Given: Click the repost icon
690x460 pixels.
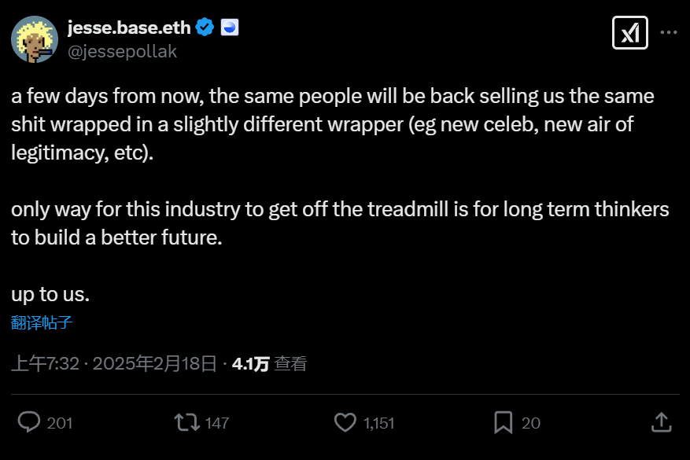Looking at the screenshot, I should [187, 423].
